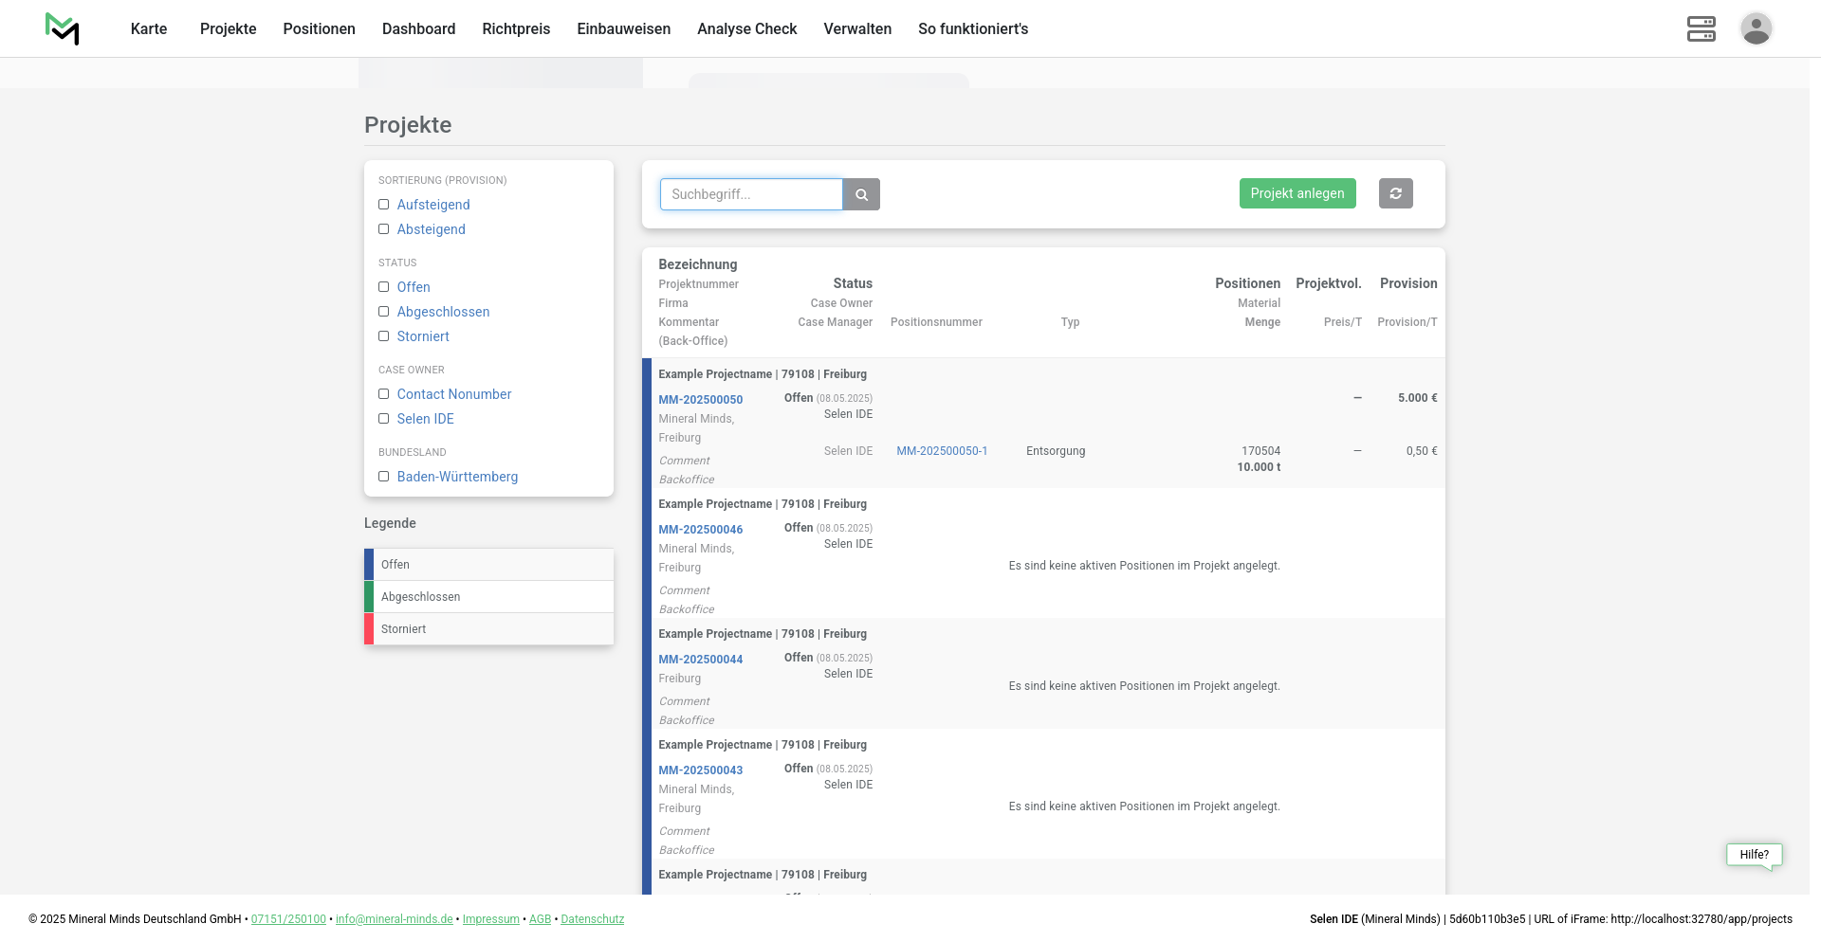
Task: Enable the Aufsteigend sorting checkbox
Action: [384, 205]
